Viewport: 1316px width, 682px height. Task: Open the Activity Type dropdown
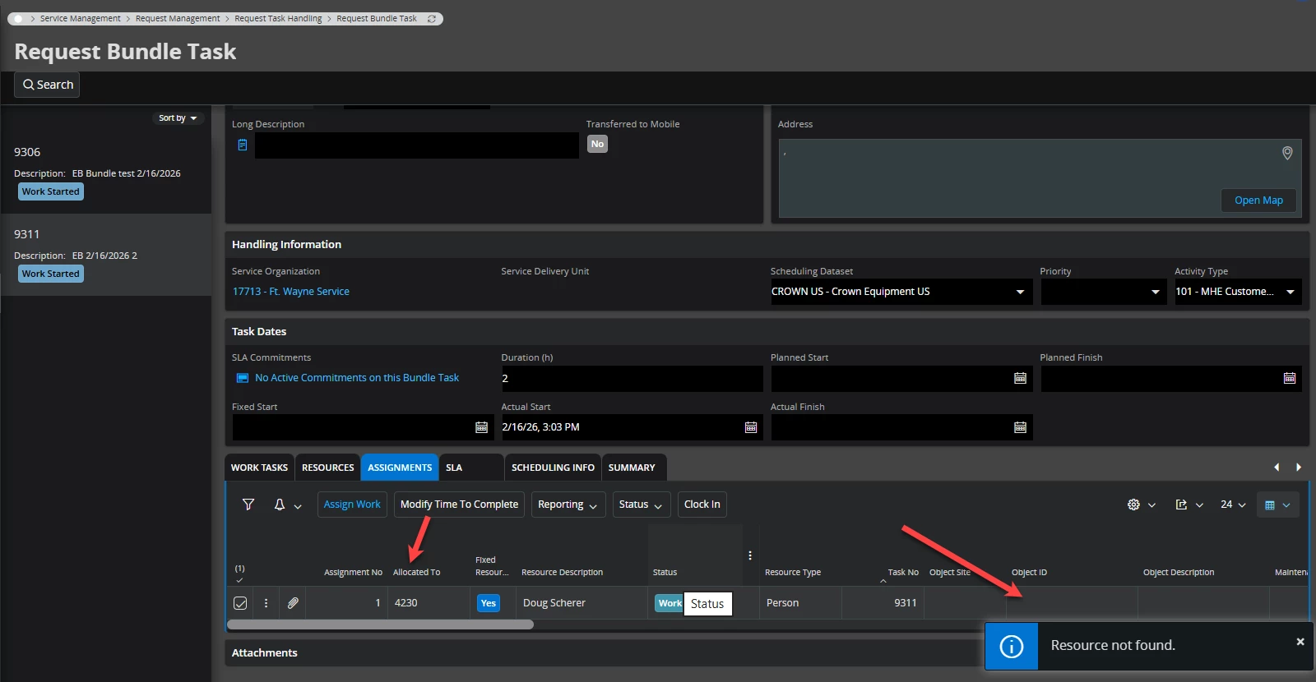(1290, 292)
